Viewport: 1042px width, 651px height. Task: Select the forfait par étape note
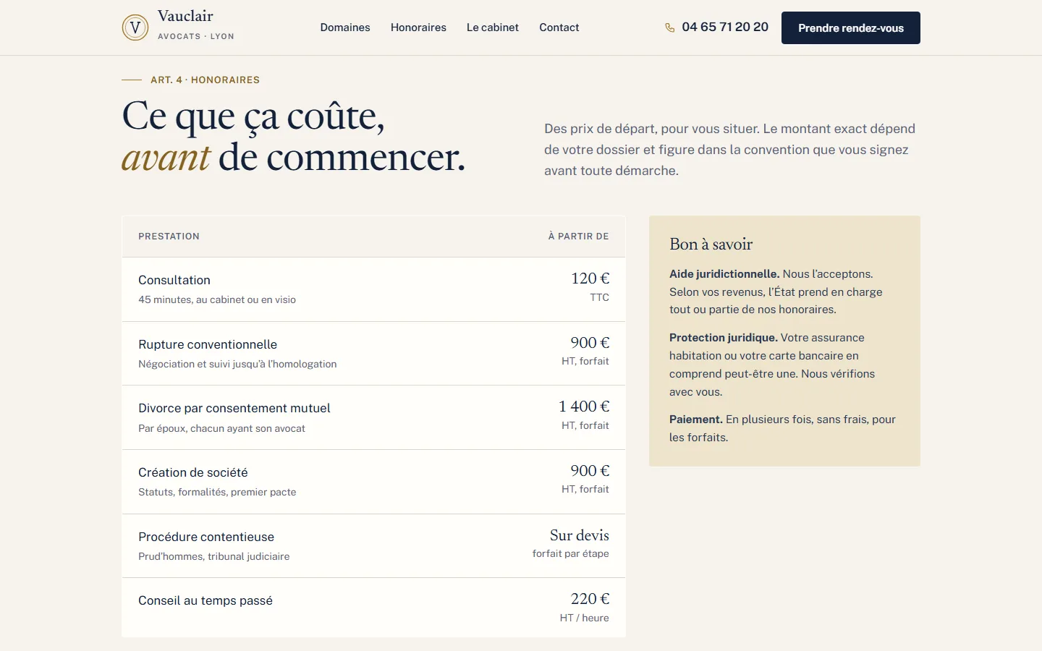coord(571,553)
